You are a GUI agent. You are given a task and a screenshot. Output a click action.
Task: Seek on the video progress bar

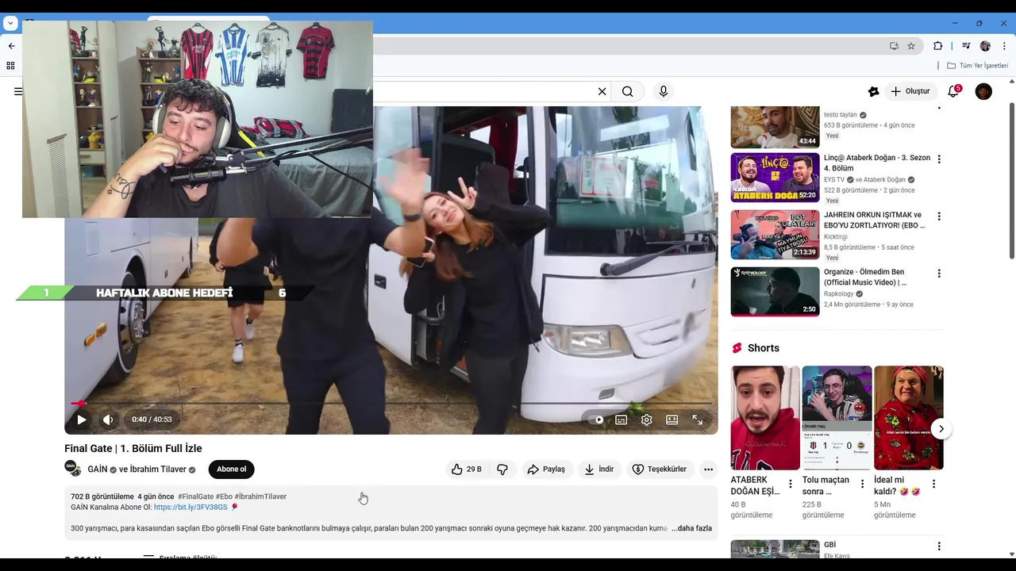pyautogui.click(x=391, y=403)
